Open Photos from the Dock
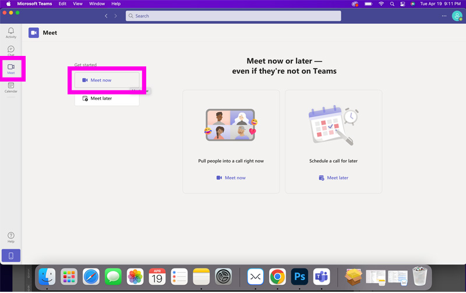Viewport: 466px width, 293px height. click(135, 277)
